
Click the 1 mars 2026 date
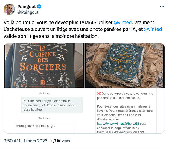click(35, 141)
